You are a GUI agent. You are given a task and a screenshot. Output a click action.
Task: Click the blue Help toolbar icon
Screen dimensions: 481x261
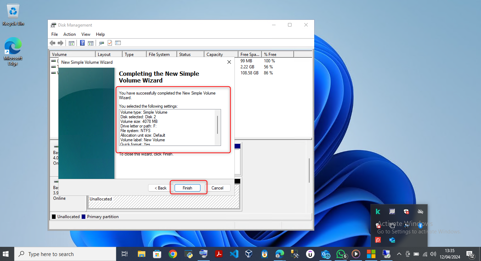tap(82, 43)
